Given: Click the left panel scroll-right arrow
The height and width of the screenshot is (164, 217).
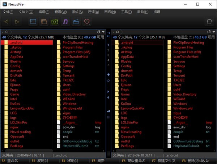Looking at the screenshot, I should (x=103, y=151).
